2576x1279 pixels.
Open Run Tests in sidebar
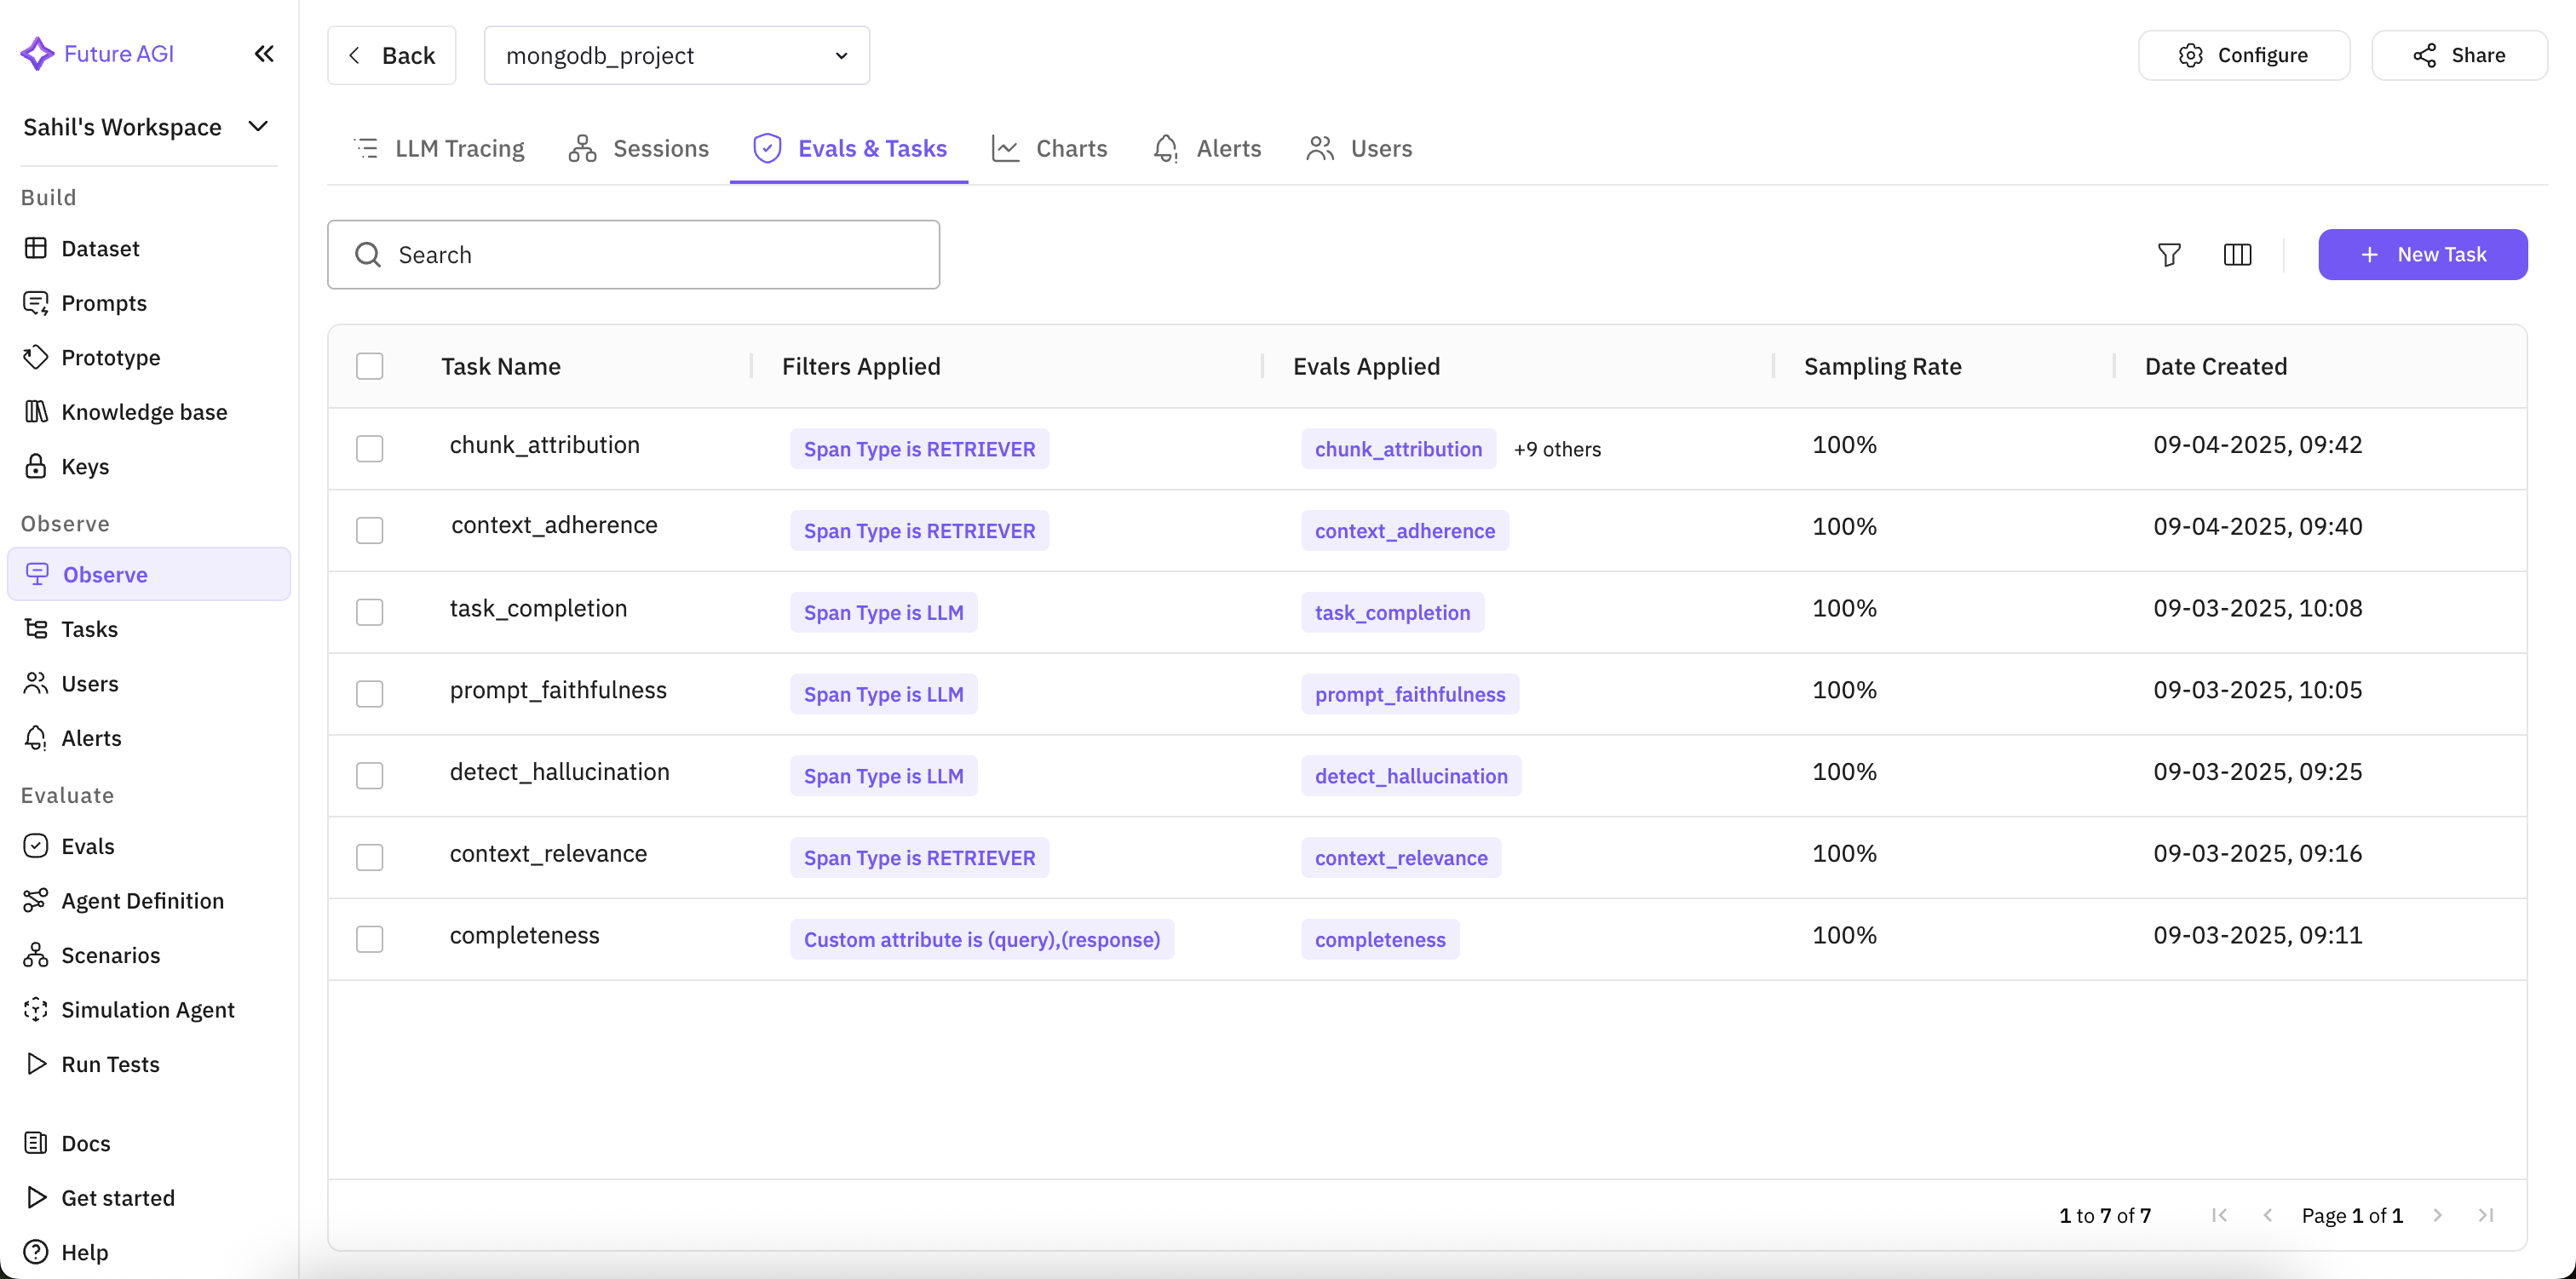(110, 1064)
